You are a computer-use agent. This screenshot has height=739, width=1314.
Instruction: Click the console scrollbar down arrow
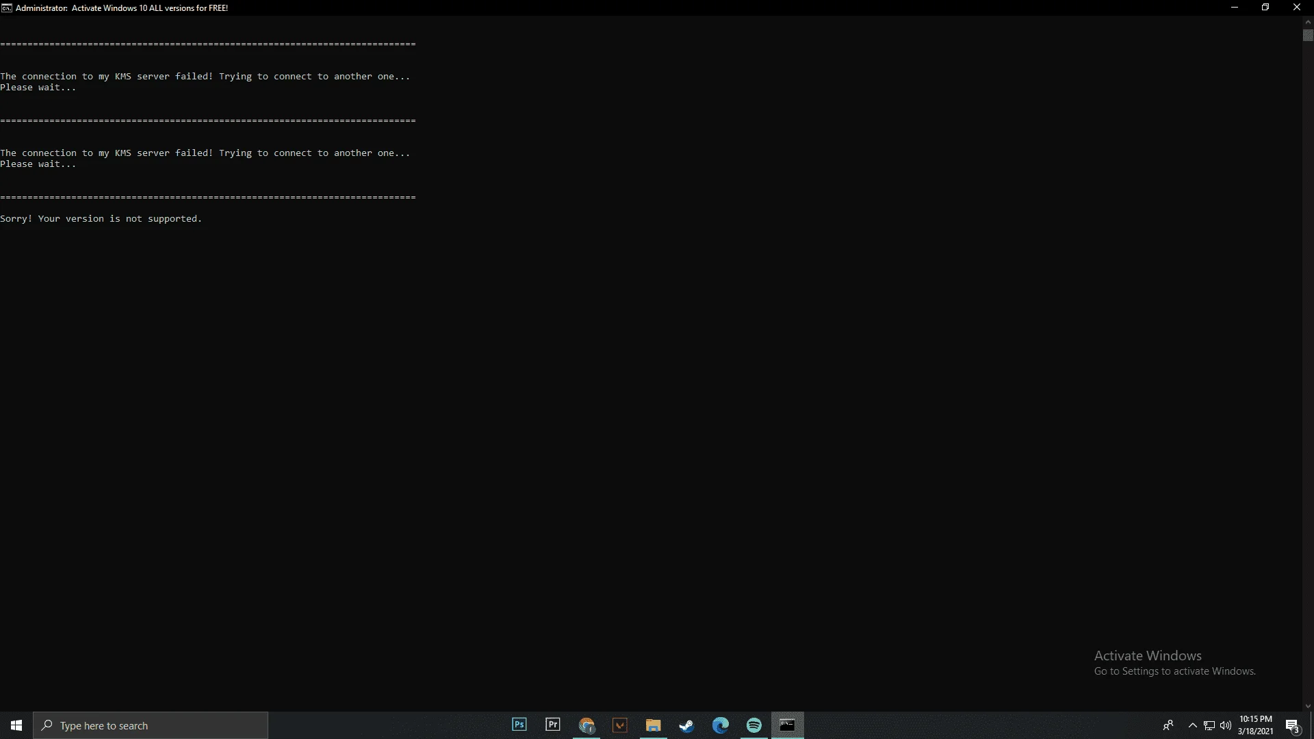click(1308, 706)
